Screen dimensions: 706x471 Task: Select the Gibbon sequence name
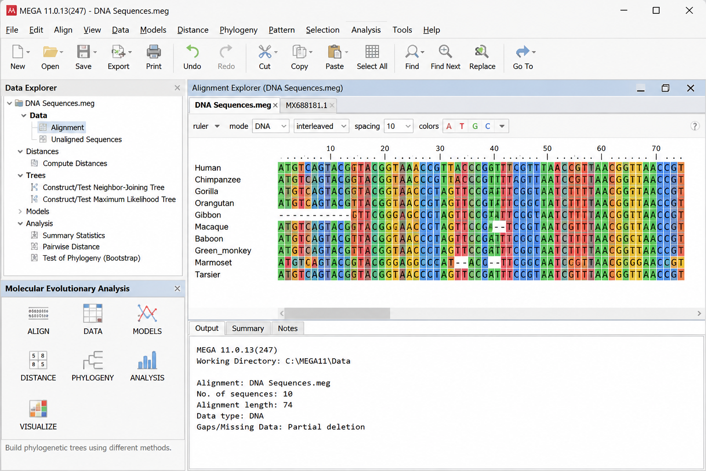[x=208, y=215]
